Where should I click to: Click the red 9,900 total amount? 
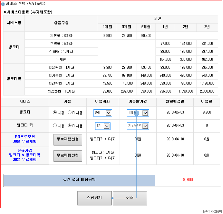[188, 180]
